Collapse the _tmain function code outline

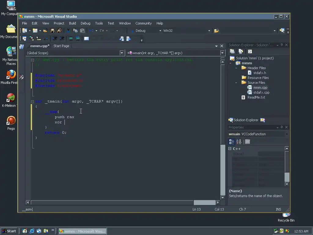(32, 102)
